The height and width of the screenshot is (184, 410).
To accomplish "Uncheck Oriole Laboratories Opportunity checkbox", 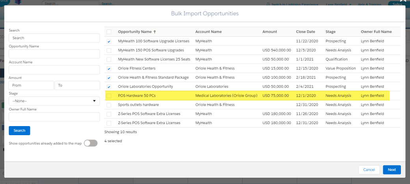I will tap(109, 87).
